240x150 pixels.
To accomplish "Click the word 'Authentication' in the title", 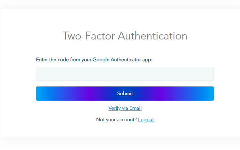I will pyautogui.click(x=153, y=36).
